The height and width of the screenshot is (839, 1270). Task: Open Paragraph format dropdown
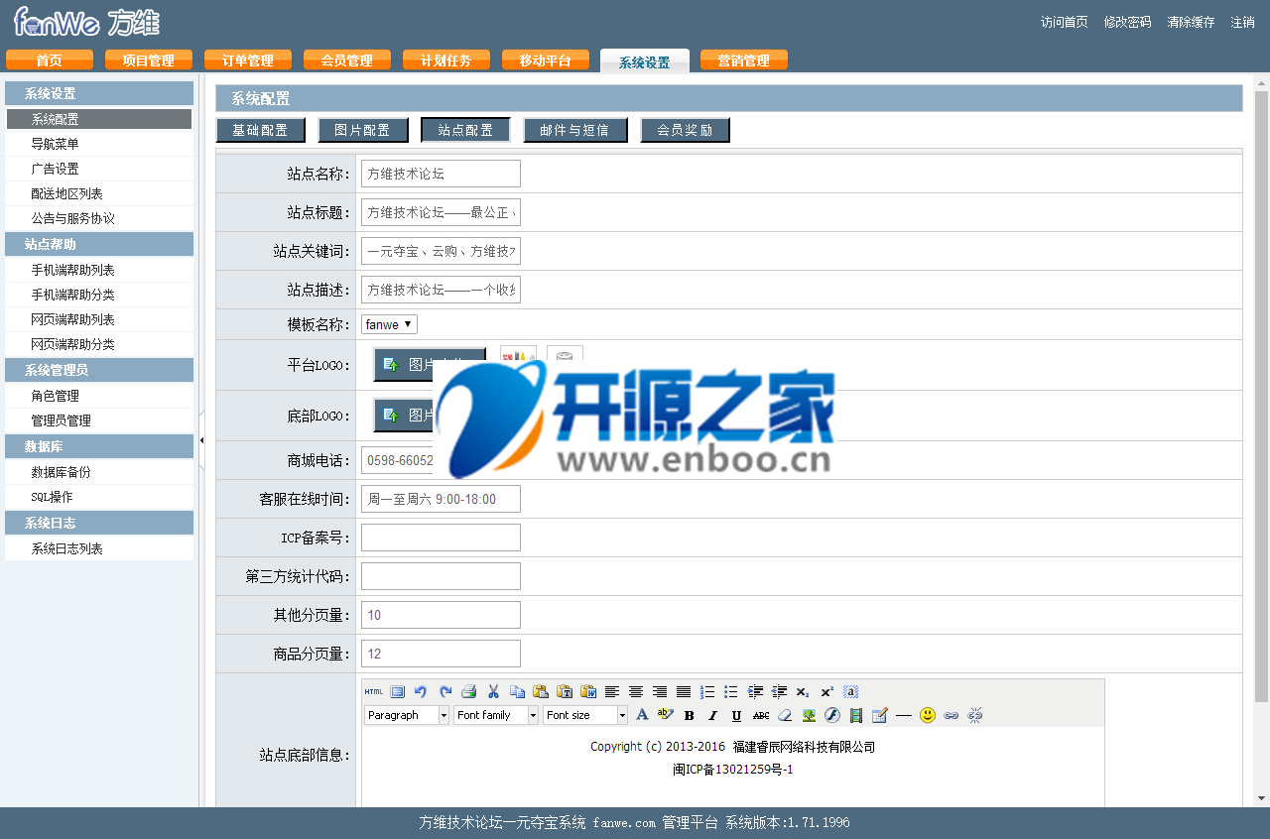point(407,715)
